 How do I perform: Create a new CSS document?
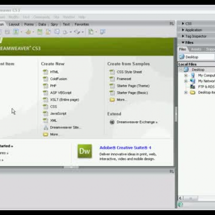pos(53,107)
